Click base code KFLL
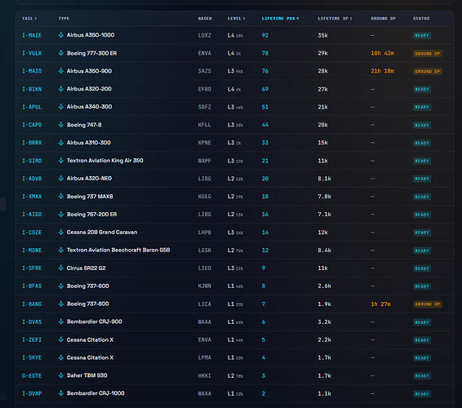The width and height of the screenshot is (462, 408). [x=205, y=125]
